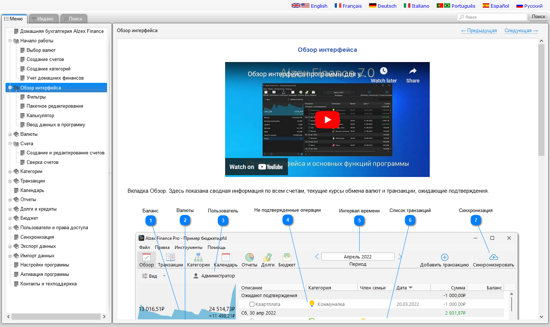This screenshot has height=327, width=550.
Task: Expand Долги и кредиты node
Action: pos(10,209)
